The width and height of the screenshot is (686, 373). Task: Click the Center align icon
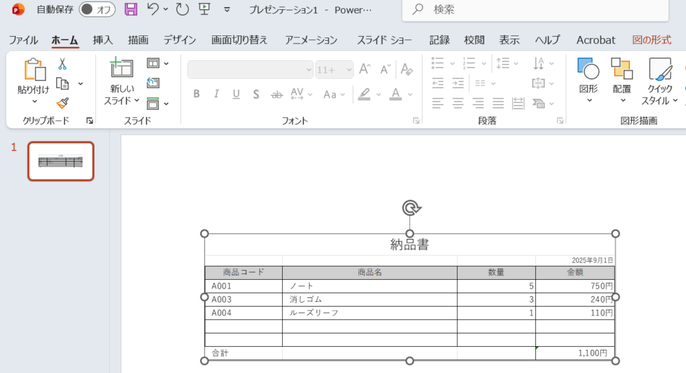458,103
